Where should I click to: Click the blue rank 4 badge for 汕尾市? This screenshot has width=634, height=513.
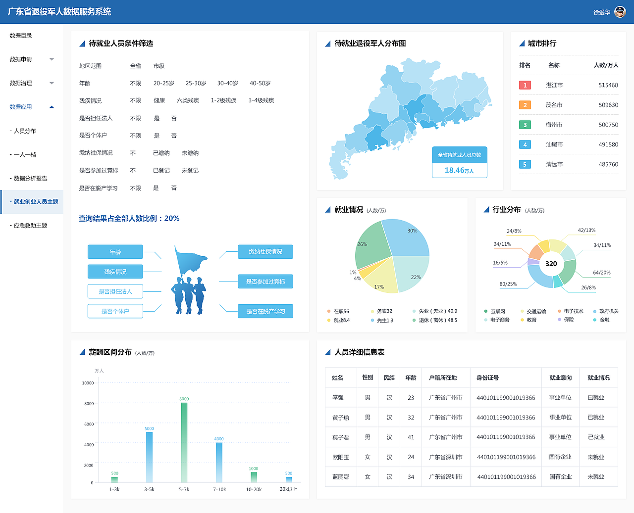coord(525,144)
